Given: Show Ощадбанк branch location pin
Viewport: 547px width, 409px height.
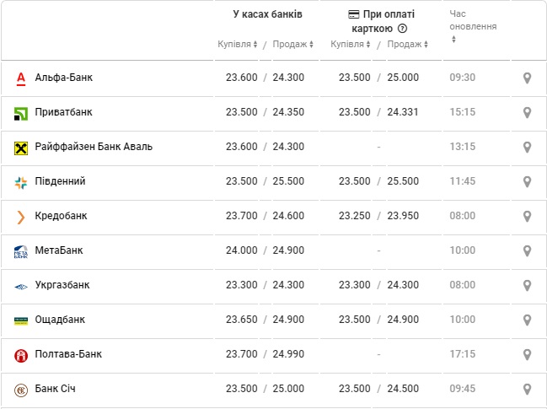Looking at the screenshot, I should [528, 320].
